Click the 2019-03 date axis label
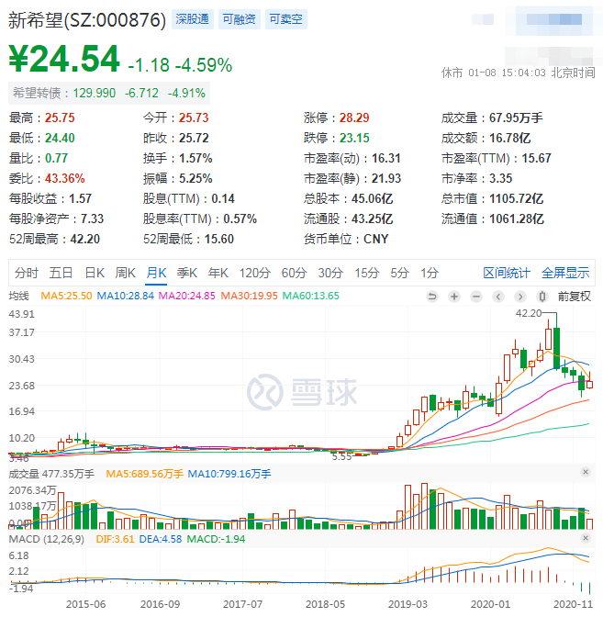 click(408, 604)
